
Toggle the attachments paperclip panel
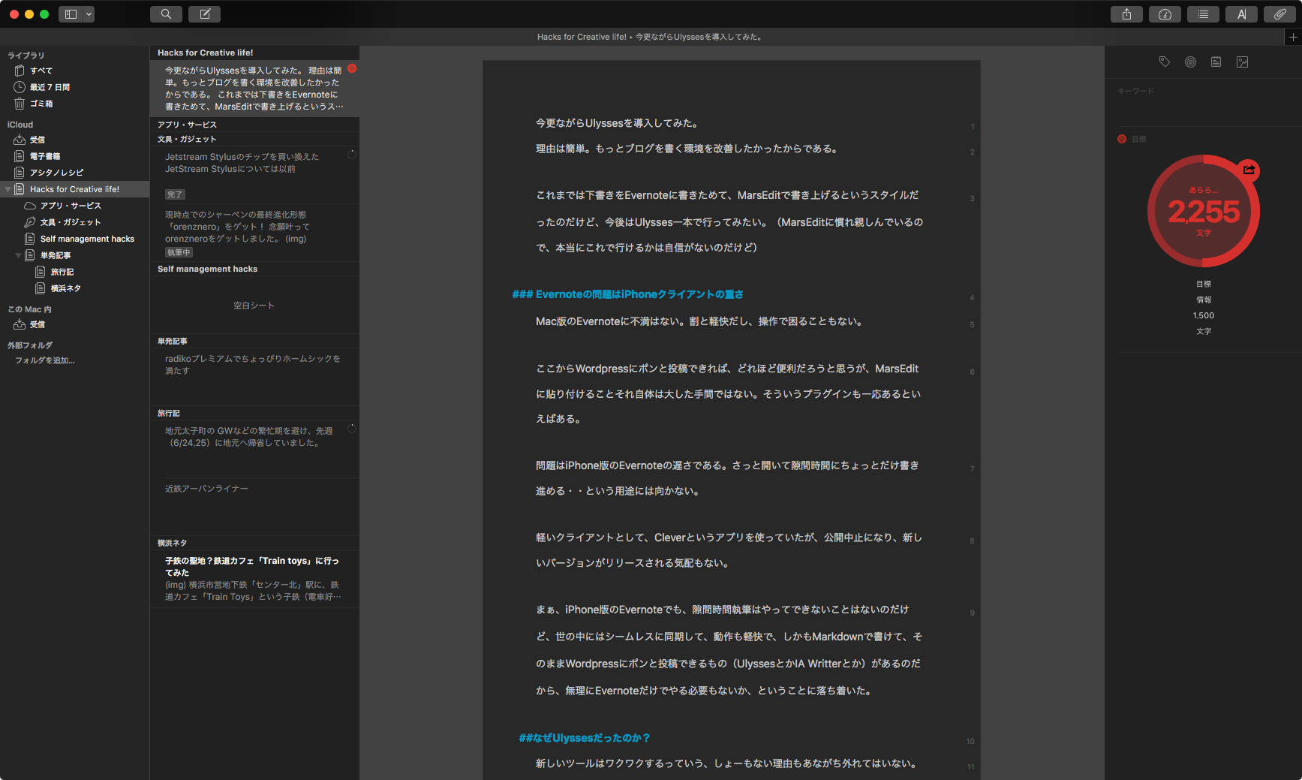(1279, 14)
